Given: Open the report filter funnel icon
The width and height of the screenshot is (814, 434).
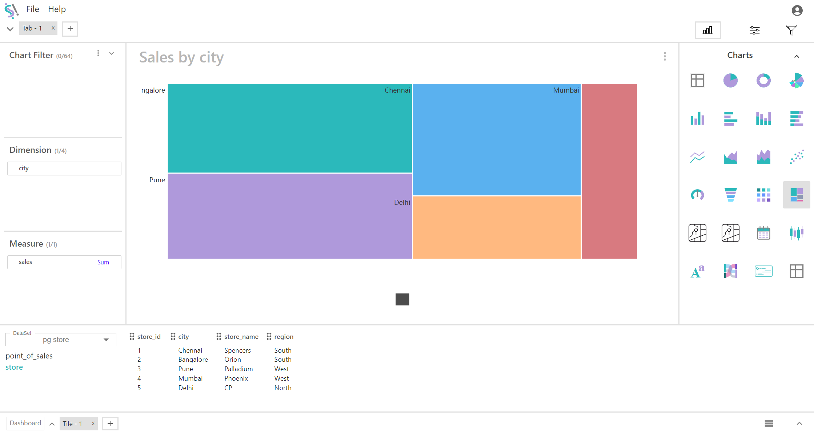Looking at the screenshot, I should coord(791,30).
